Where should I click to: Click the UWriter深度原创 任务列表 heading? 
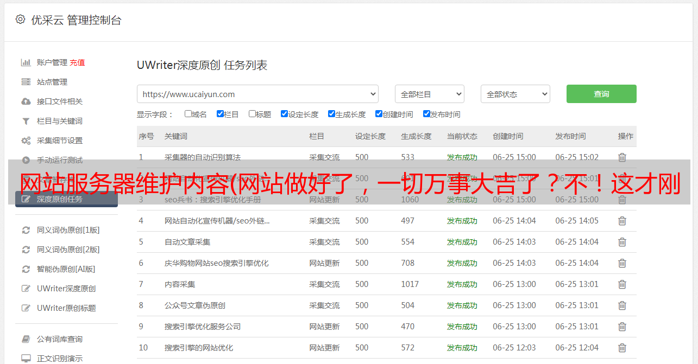point(202,65)
